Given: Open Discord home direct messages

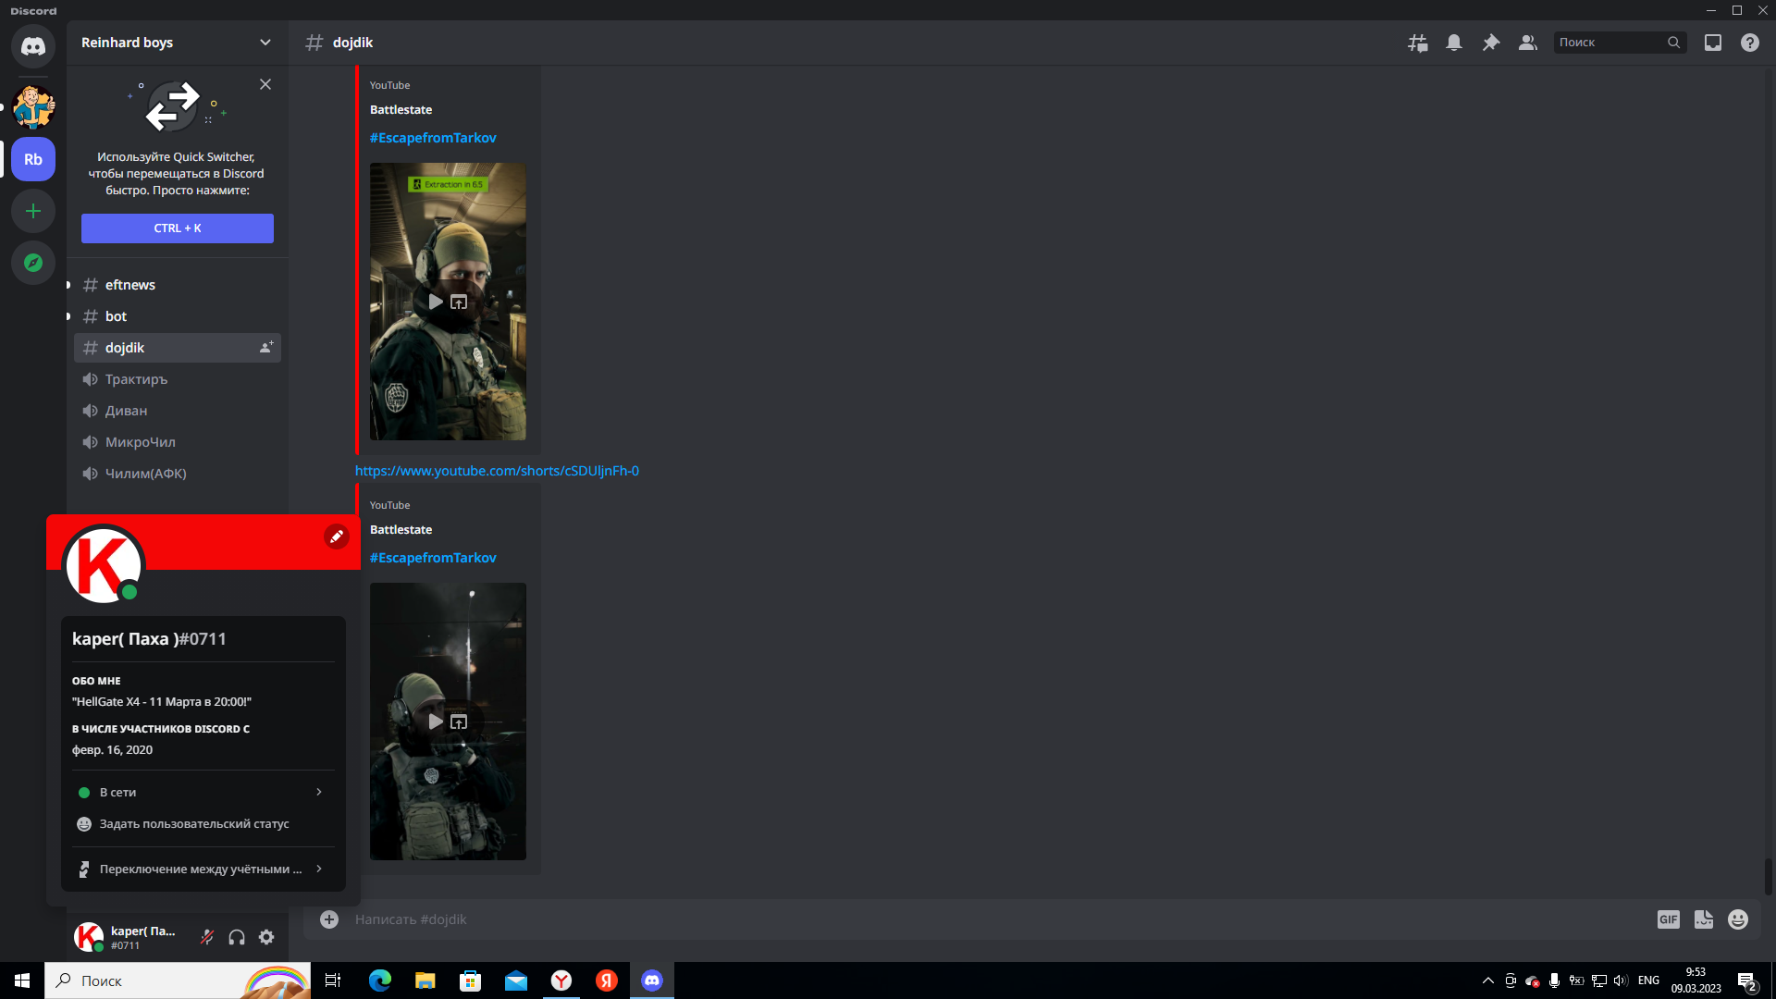Looking at the screenshot, I should pos(33,45).
